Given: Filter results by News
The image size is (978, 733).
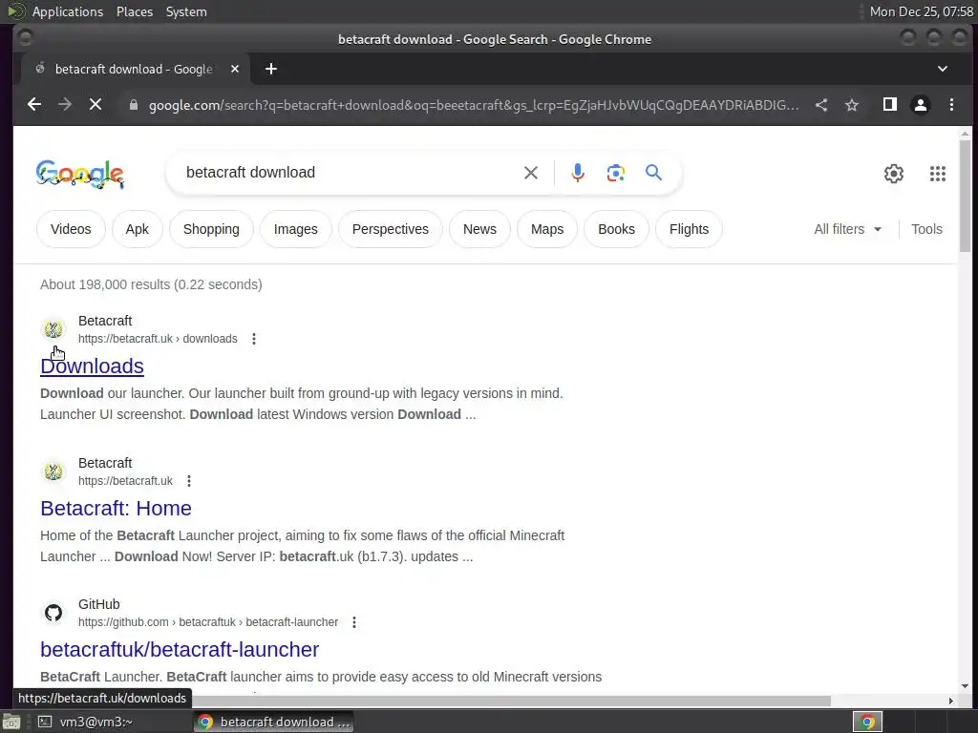Looking at the screenshot, I should click(x=479, y=229).
